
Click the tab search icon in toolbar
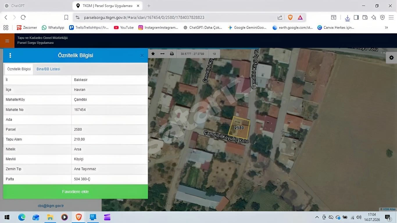click(x=334, y=17)
